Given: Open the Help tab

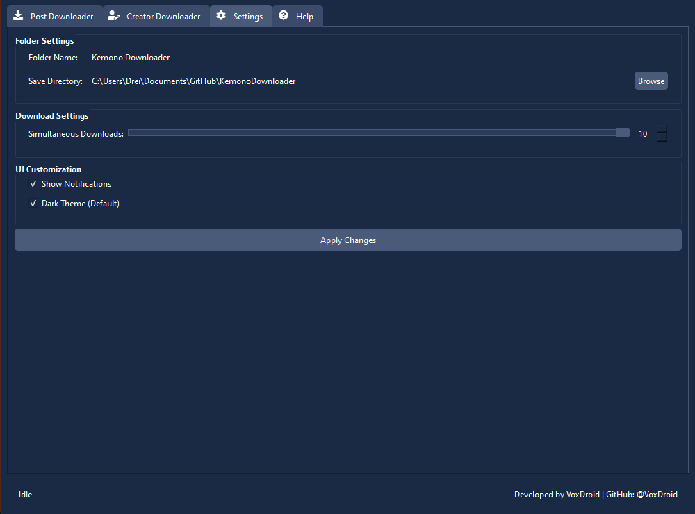Looking at the screenshot, I should point(297,15).
